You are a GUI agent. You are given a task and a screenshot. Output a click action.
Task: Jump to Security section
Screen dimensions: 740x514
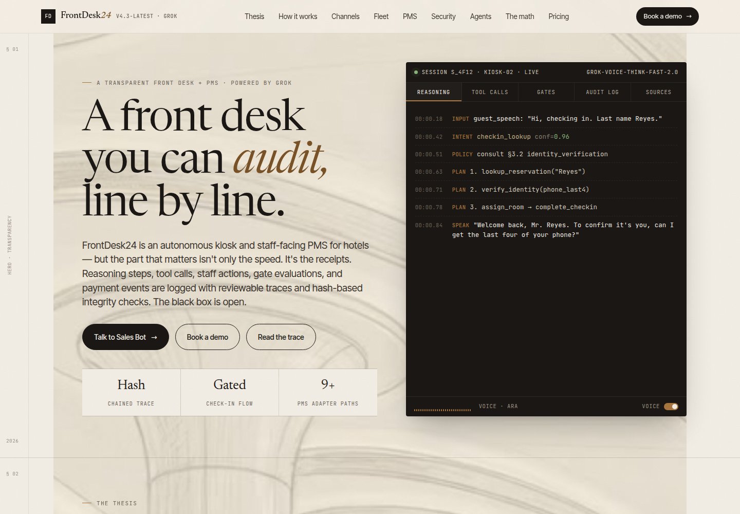[443, 16]
